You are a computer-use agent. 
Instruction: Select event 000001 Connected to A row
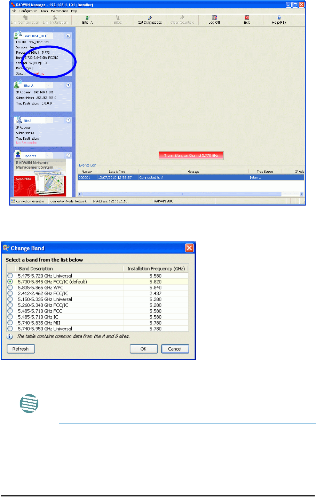click(x=191, y=177)
